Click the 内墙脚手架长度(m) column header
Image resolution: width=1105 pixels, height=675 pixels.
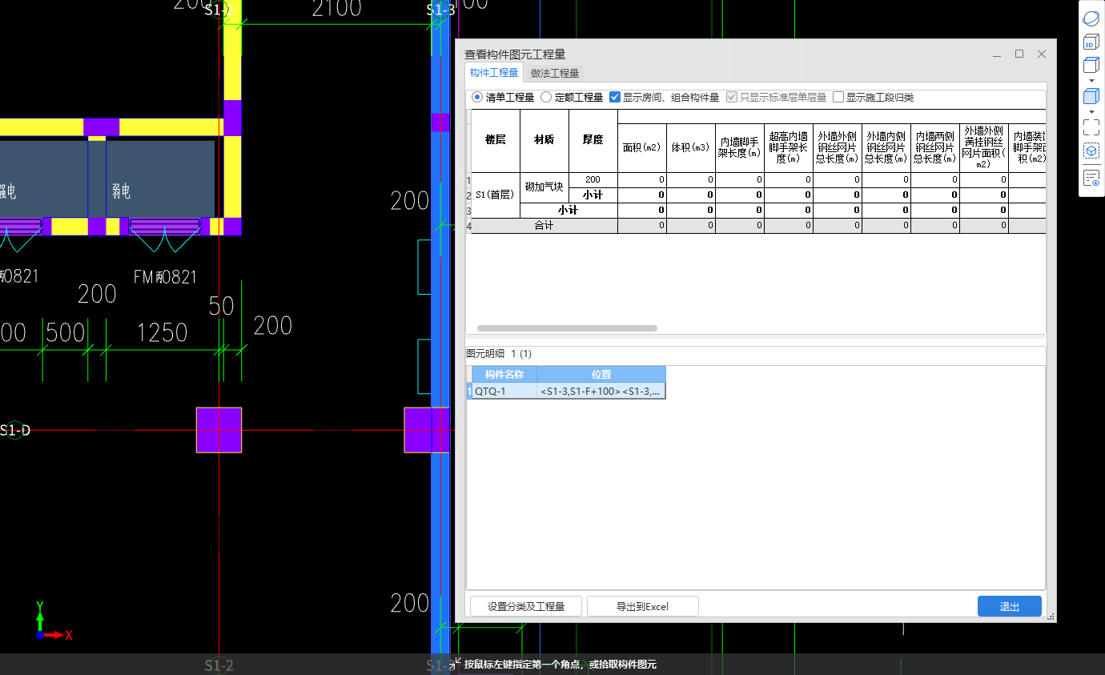tap(740, 147)
